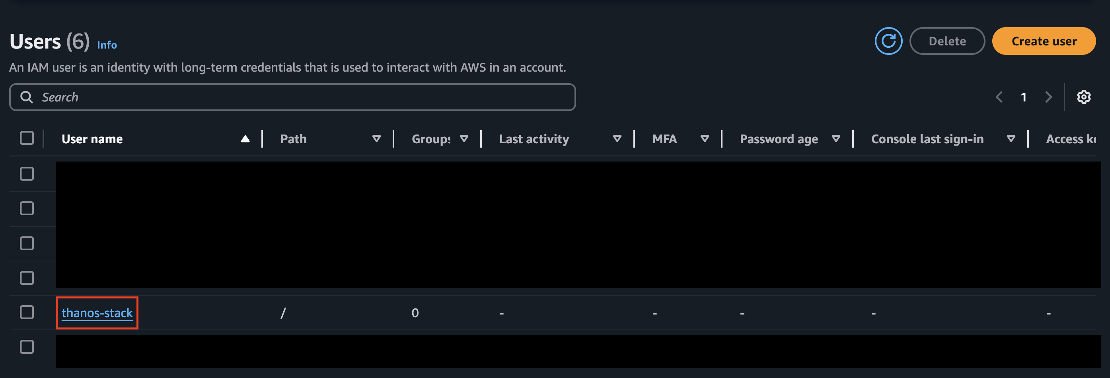This screenshot has height=378, width=1110.
Task: Open the thanos-stack user link
Action: pos(97,313)
